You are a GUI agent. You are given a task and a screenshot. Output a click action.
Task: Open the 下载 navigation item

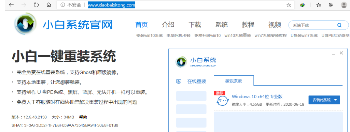click(x=195, y=25)
